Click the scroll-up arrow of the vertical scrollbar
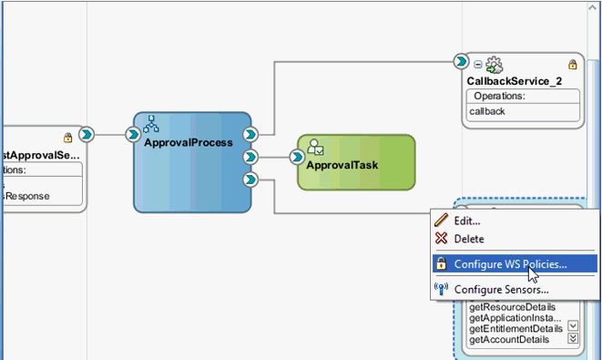 coord(592,7)
